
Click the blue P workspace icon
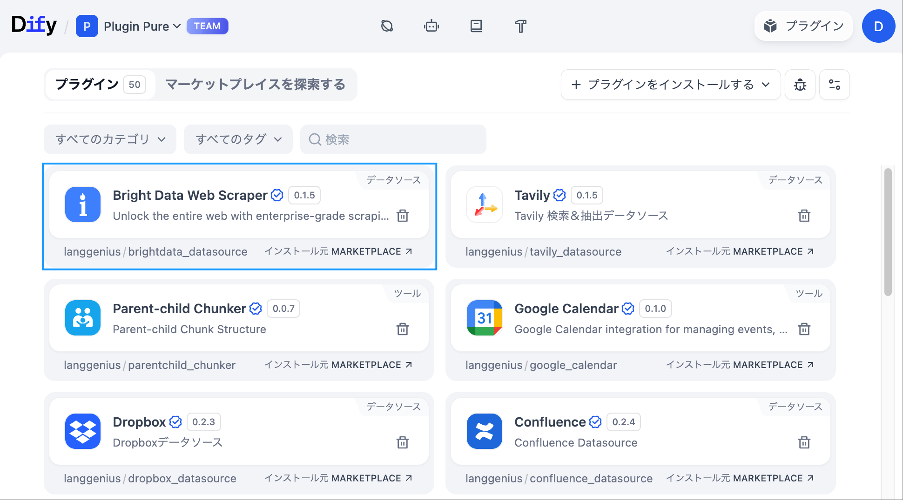coord(87,26)
